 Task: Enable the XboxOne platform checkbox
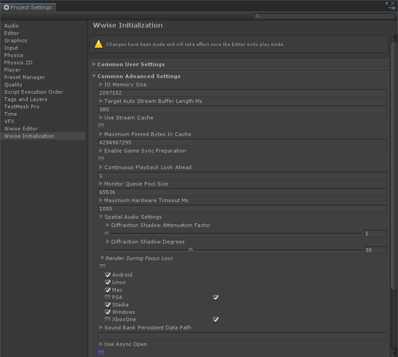[x=108, y=319]
